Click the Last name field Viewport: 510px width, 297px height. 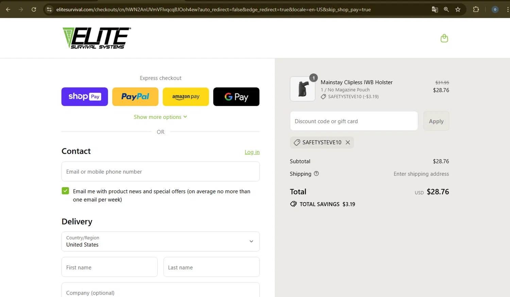tap(211, 267)
